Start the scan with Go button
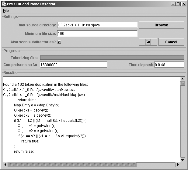The image size is (188, 170). 148,42
